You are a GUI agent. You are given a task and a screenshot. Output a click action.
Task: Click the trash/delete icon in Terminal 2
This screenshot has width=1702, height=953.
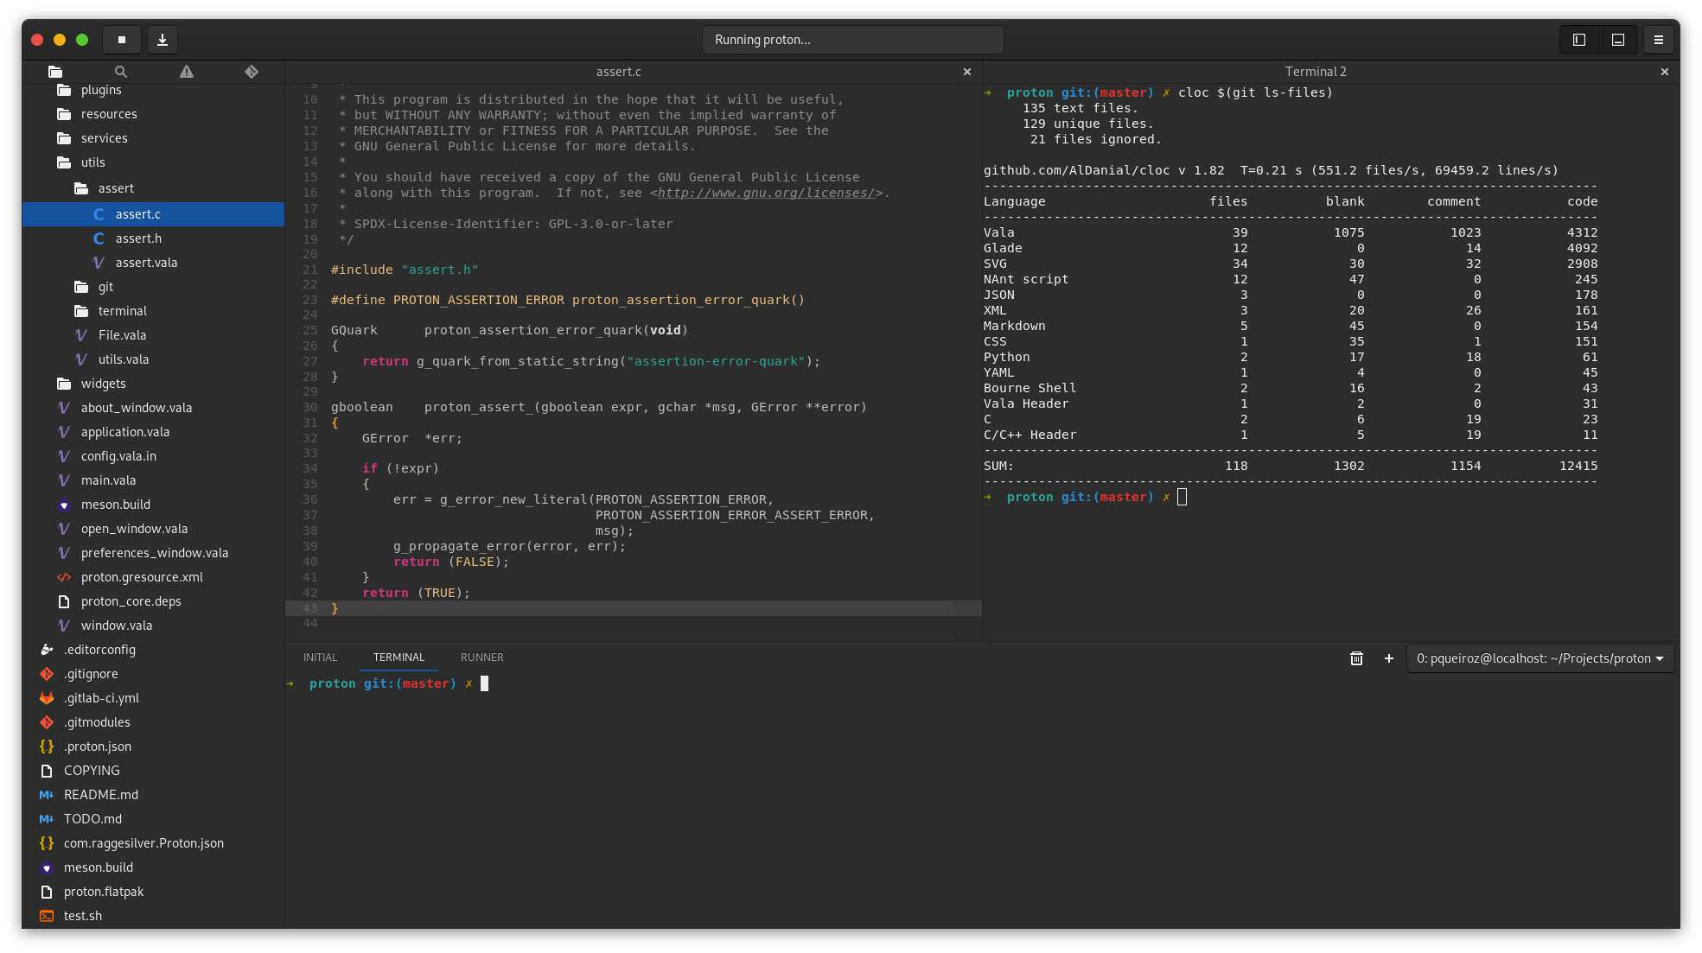(x=1356, y=657)
